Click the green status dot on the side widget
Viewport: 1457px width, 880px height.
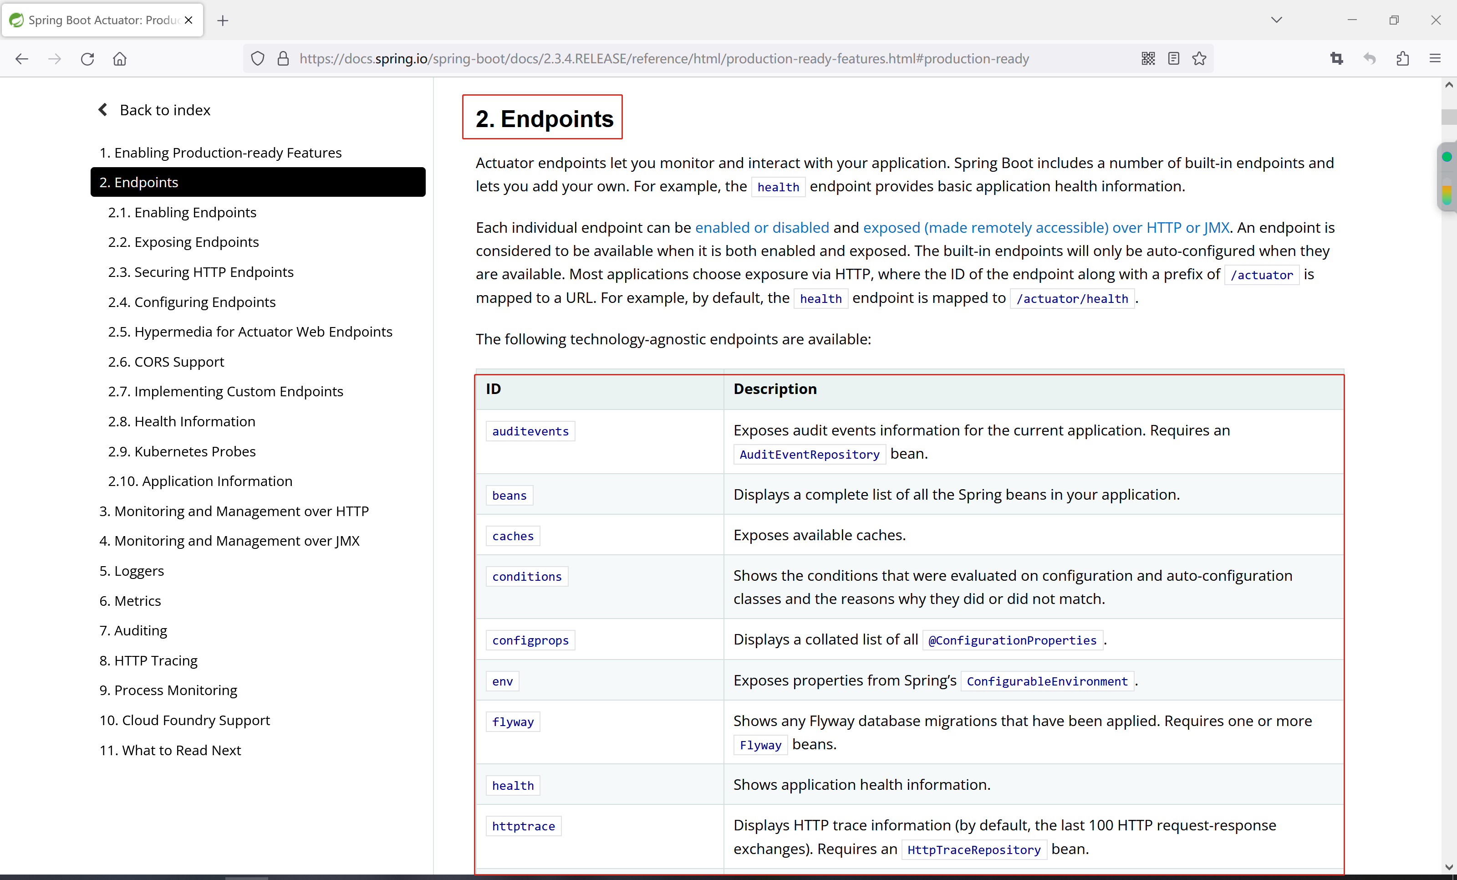1447,157
